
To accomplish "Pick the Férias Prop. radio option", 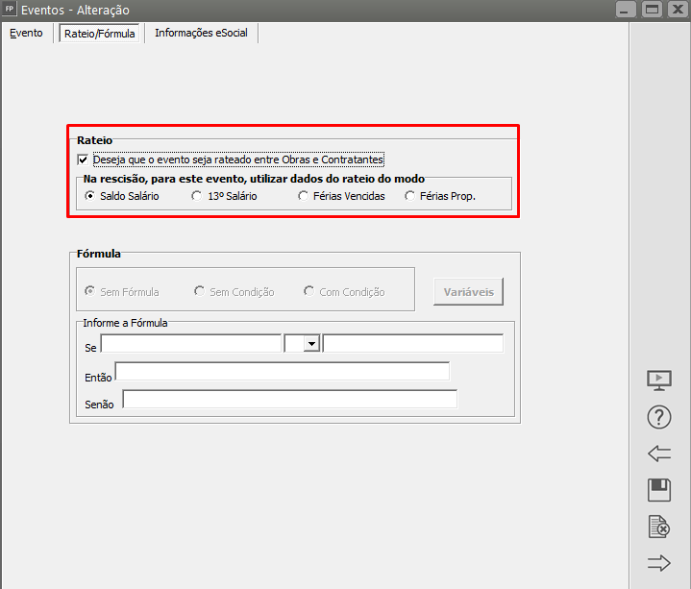I will click(410, 196).
